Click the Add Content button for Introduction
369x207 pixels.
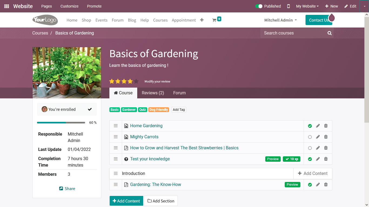[x=313, y=173]
